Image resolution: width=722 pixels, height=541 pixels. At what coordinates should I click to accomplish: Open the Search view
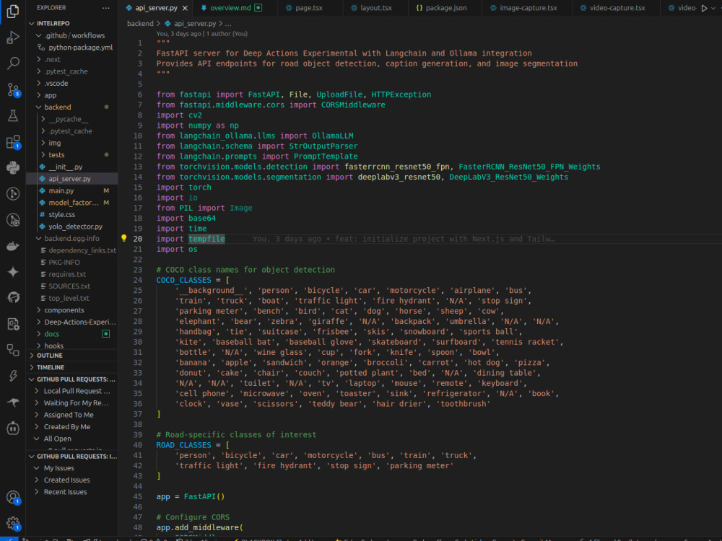[x=13, y=63]
